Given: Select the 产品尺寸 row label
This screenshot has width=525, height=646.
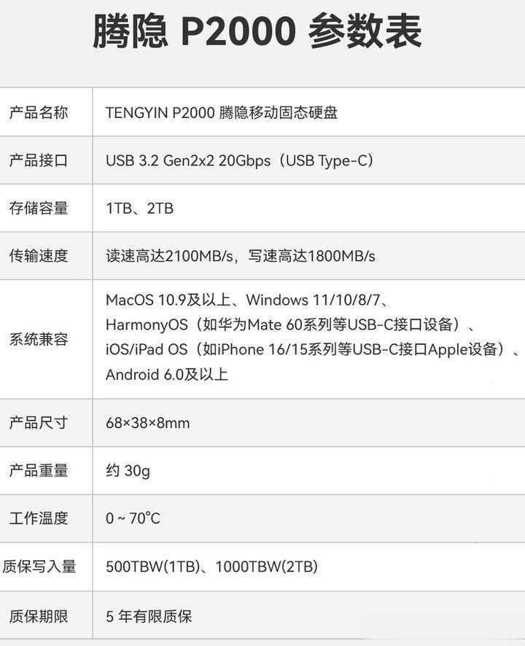Looking at the screenshot, I should tap(39, 423).
